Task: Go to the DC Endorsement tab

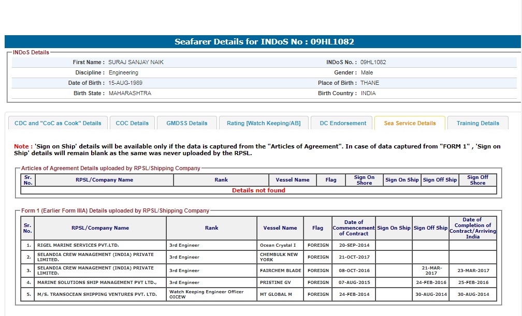Action: pos(342,123)
